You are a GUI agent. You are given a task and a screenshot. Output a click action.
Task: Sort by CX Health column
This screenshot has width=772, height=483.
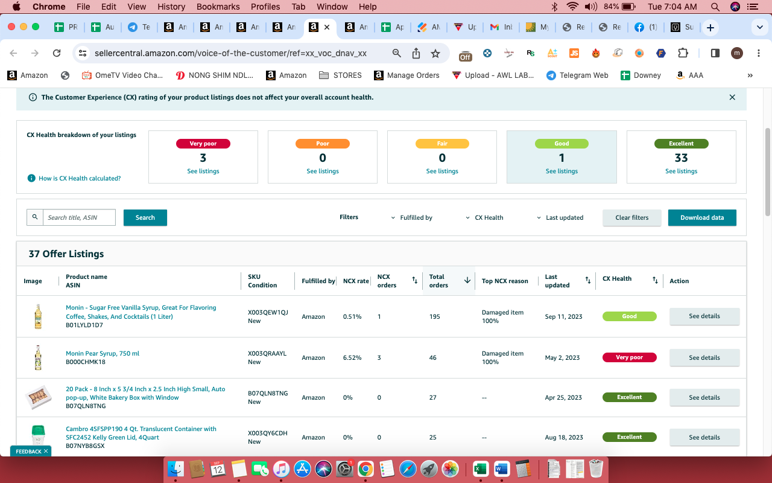tap(655, 281)
